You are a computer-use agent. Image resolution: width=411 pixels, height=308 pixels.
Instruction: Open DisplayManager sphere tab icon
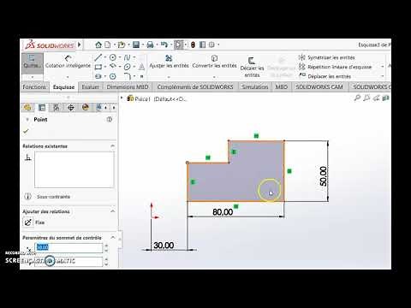(85, 108)
